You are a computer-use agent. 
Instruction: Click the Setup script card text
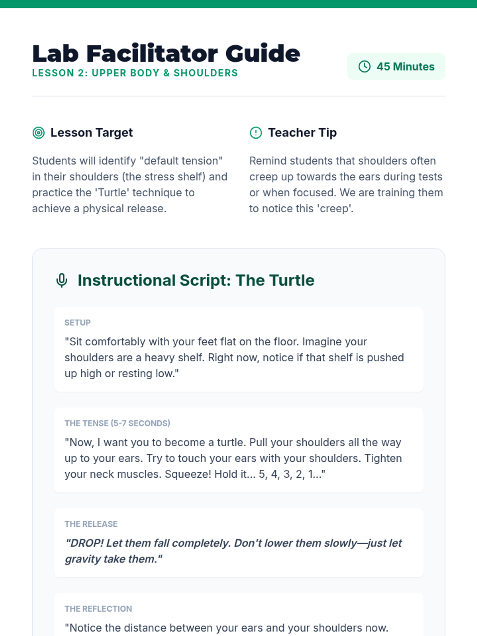(234, 357)
